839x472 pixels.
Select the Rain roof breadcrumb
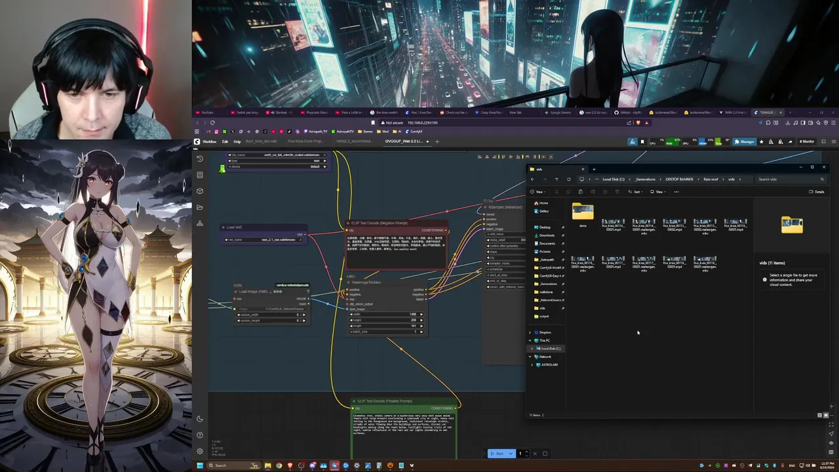coord(711,180)
